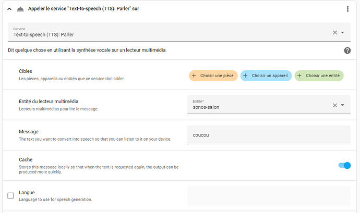Viewport: 360px width, 213px height.
Task: Open the three-dot action menu
Action: [347, 9]
